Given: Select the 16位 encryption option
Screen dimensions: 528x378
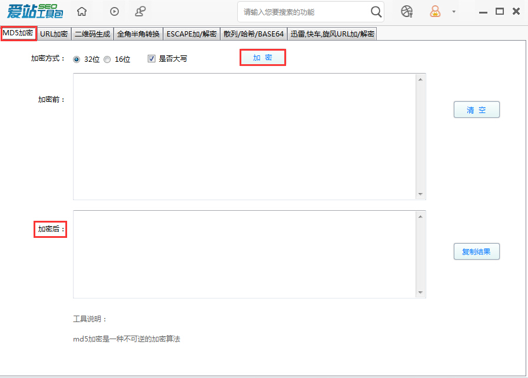Looking at the screenshot, I should tap(107, 59).
